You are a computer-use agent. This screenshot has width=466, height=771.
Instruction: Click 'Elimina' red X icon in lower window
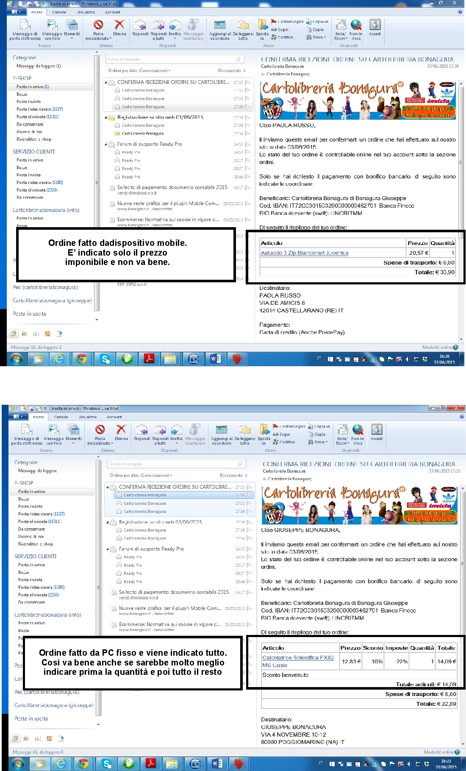coord(121,429)
